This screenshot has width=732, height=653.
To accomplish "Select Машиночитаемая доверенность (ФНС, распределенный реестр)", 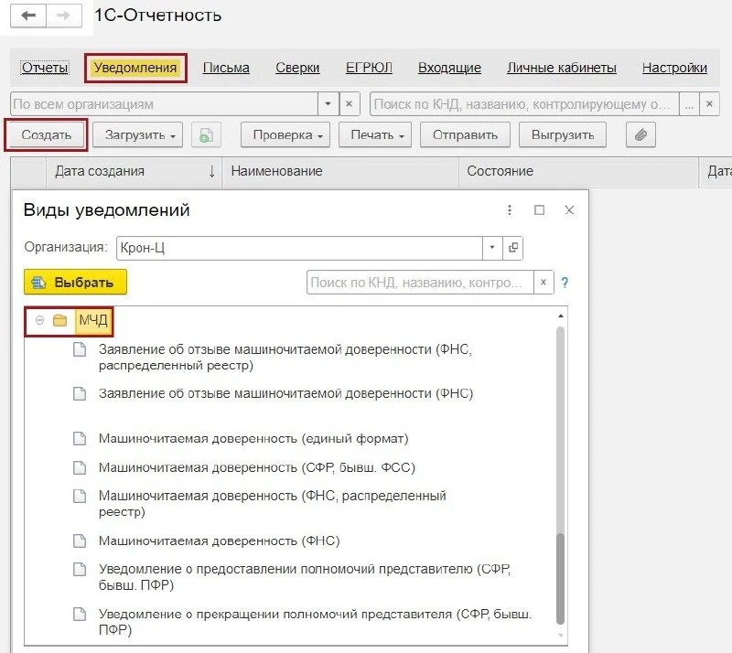I will click(272, 503).
